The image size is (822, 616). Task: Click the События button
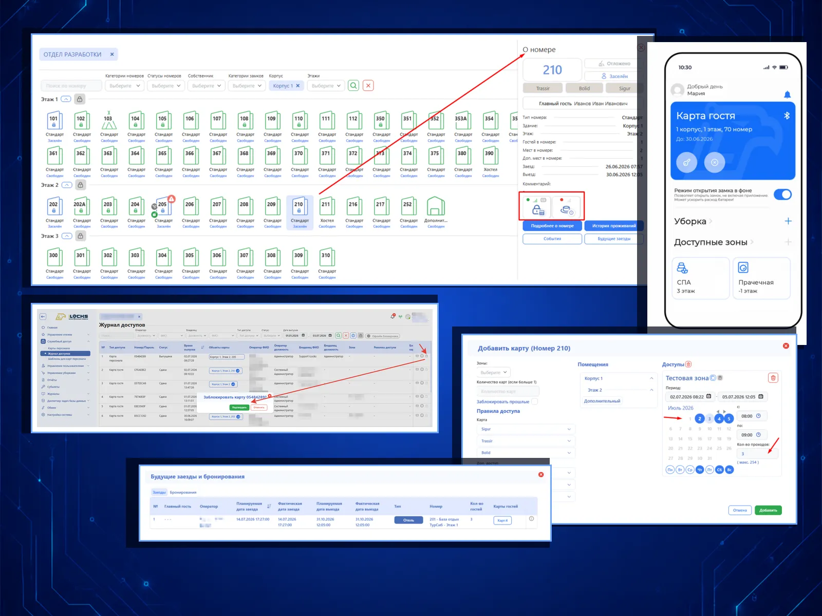pos(552,239)
